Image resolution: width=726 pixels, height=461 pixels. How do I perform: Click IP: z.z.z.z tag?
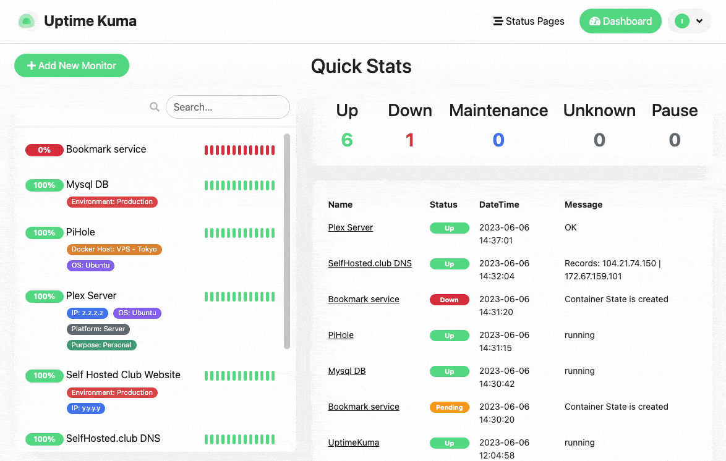[x=88, y=313]
